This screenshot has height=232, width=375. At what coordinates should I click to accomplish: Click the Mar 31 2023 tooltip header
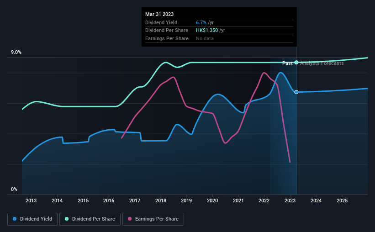(x=159, y=14)
